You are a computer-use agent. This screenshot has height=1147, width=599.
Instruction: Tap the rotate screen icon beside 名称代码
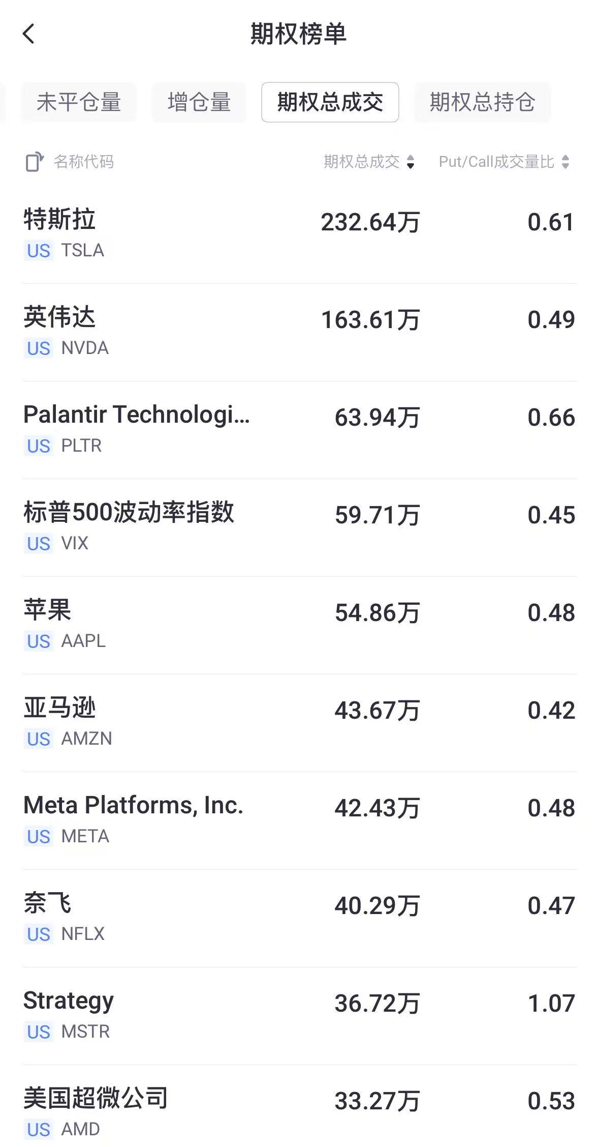(34, 162)
